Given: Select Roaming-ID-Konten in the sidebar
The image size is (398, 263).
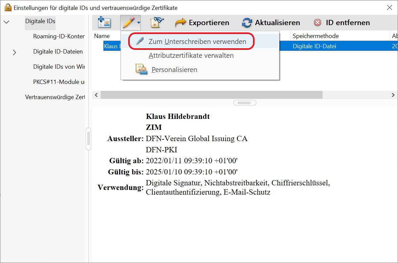Looking at the screenshot, I should 59,36.
